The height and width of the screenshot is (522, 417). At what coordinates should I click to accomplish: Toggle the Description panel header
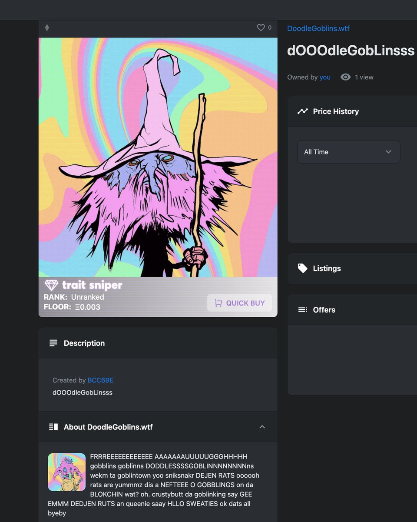click(158, 343)
